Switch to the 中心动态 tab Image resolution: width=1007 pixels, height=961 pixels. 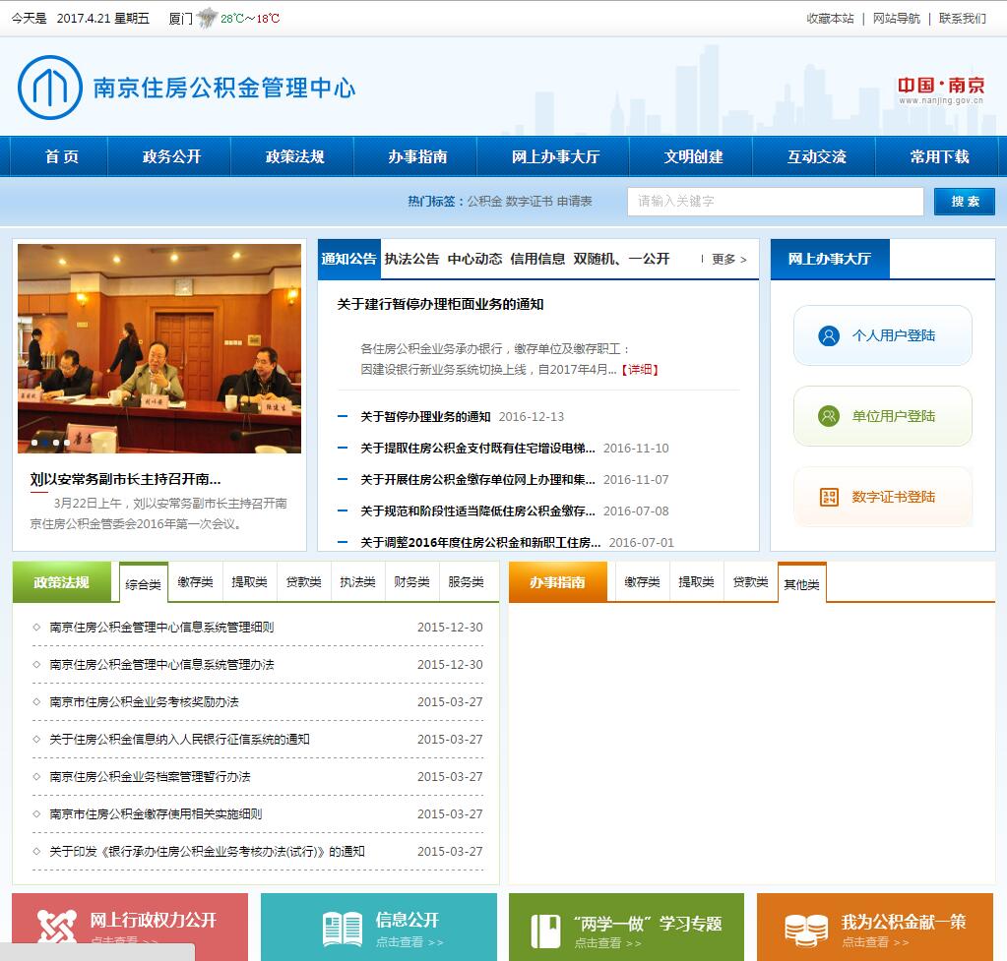point(474,259)
